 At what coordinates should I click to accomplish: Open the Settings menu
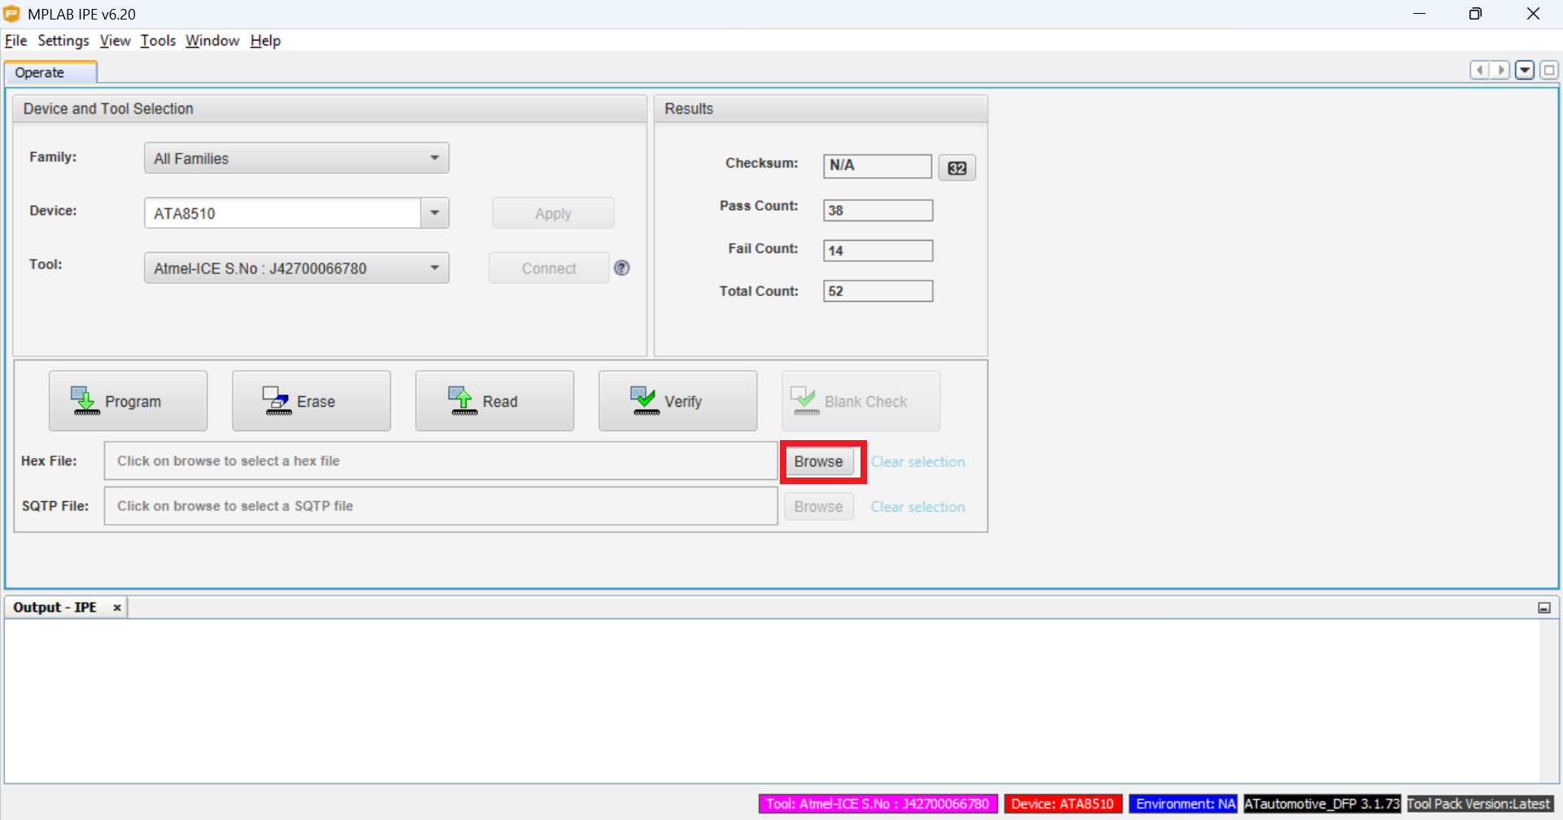(63, 41)
